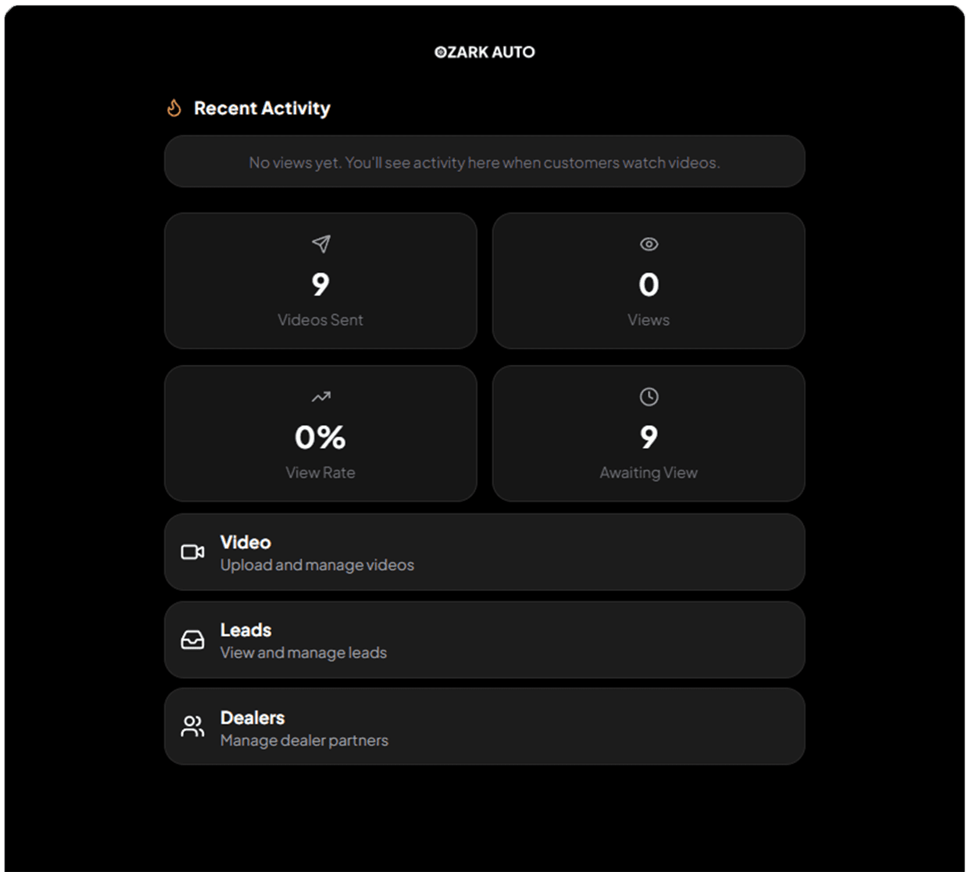
Task: Select the Awaiting View stat card
Action: [x=649, y=433]
